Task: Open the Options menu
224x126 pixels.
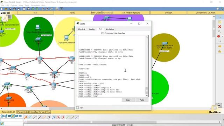Action: pos(14,6)
